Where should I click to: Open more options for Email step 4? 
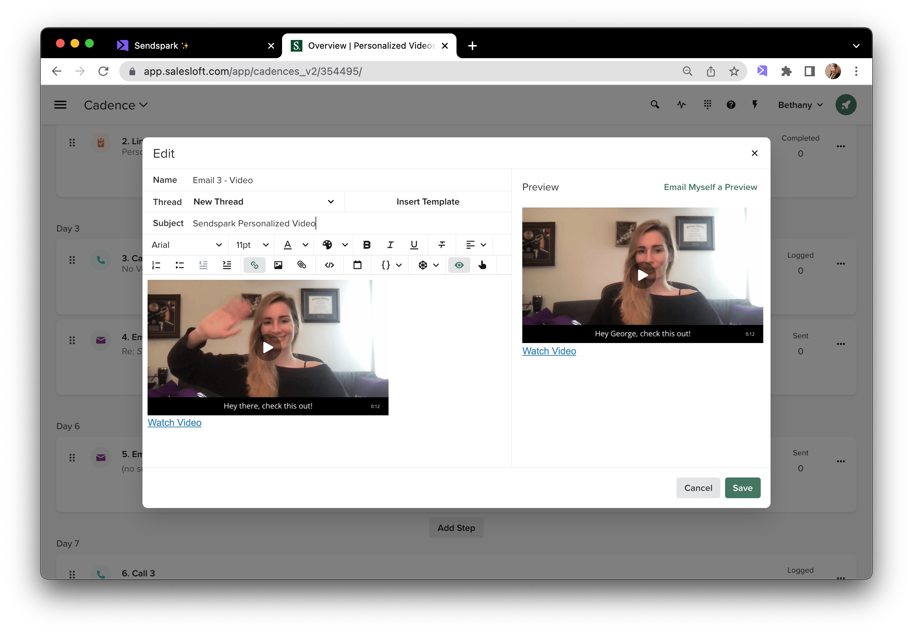pos(840,344)
